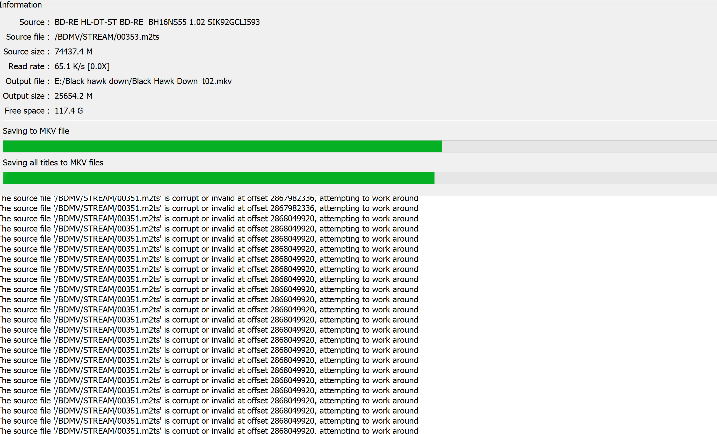Click the free space value 117.4 G
The image size is (717, 434).
pyautogui.click(x=69, y=111)
